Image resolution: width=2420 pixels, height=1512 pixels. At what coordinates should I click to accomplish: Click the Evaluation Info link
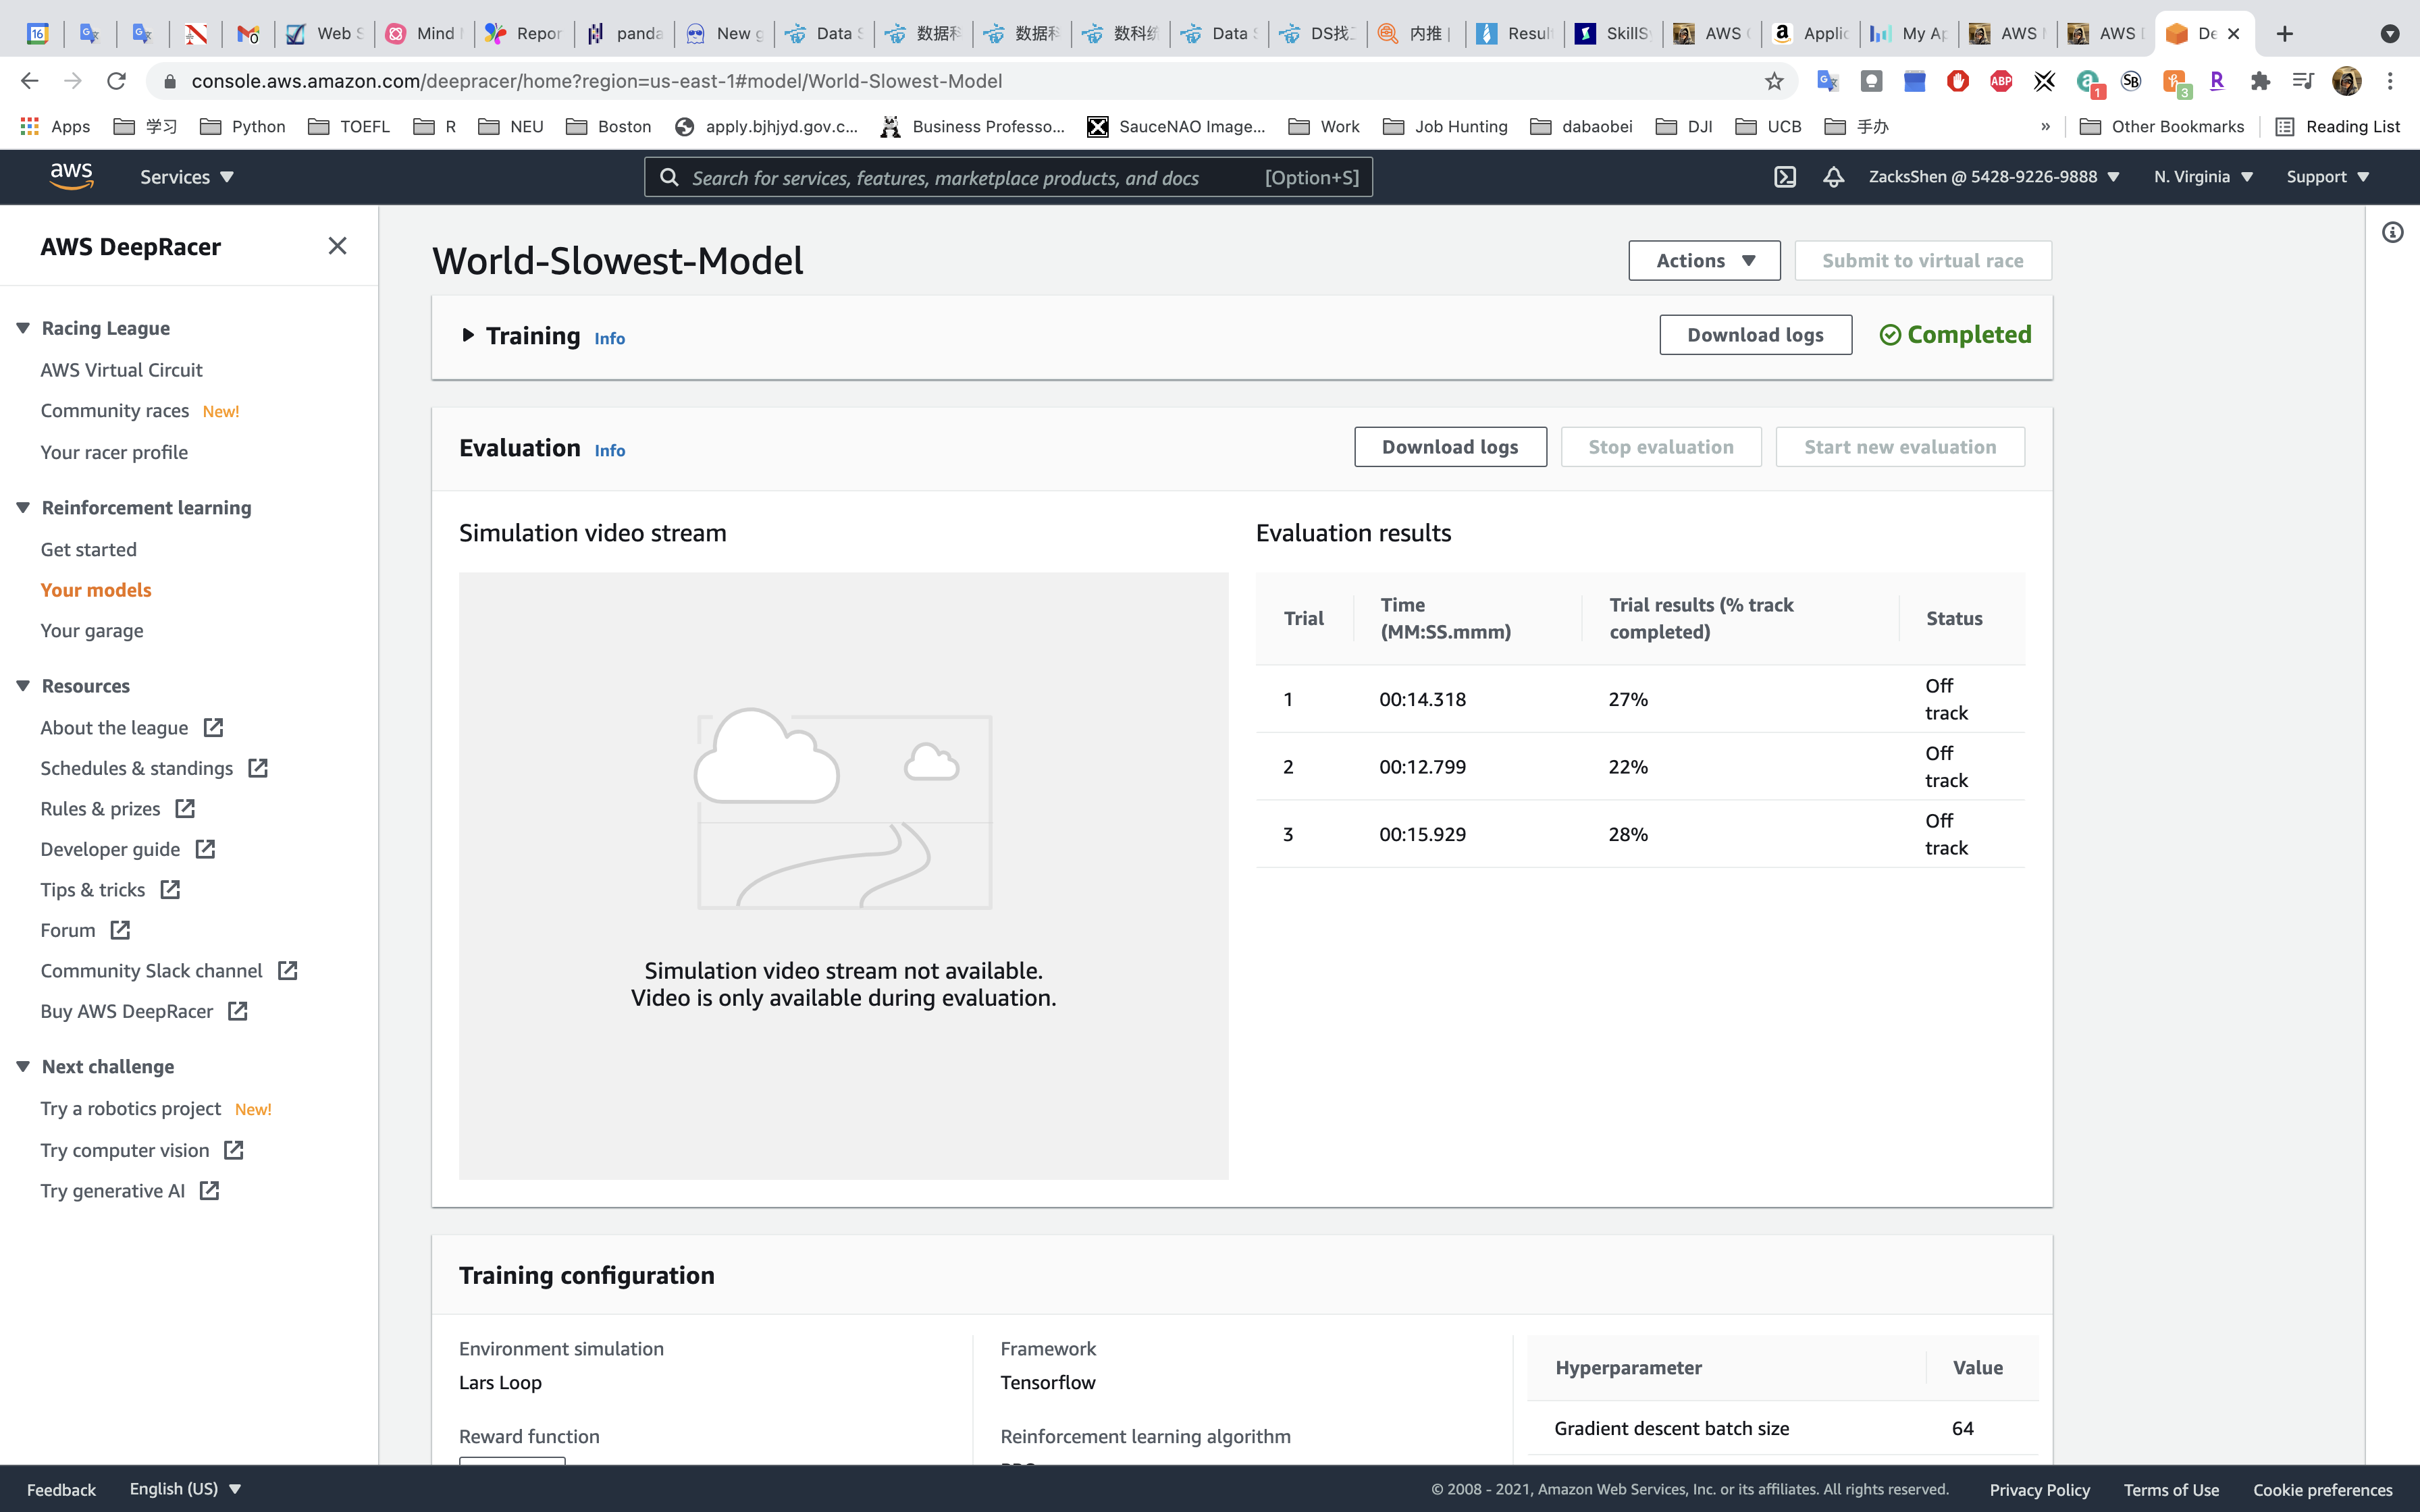(x=609, y=451)
